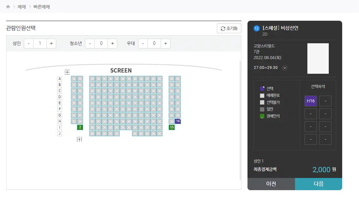
Task: Decrease 우대 count with minus
Action: [143, 43]
